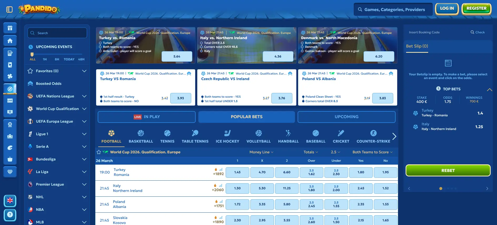
Task: Toggle the sidebar collapse icon
Action: [x=9, y=10]
